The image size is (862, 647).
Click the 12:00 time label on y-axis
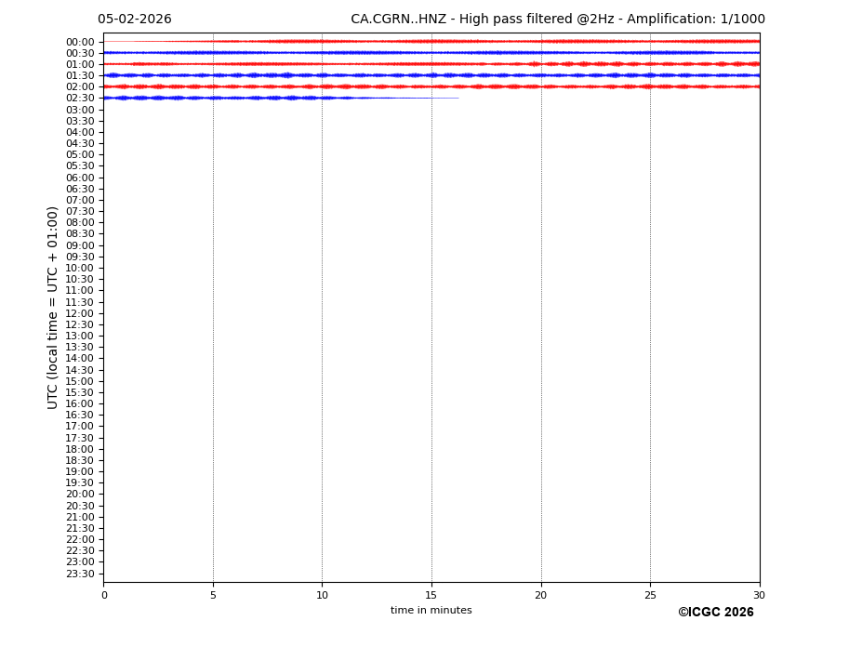point(79,313)
